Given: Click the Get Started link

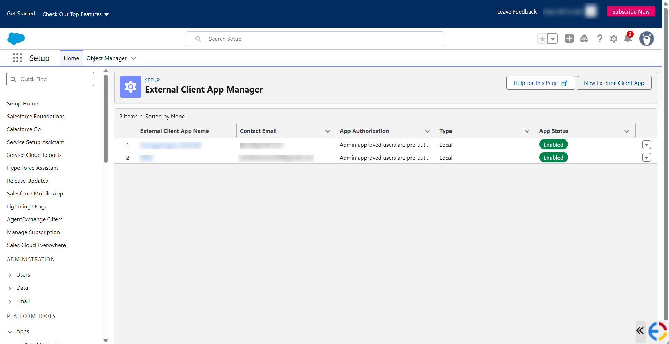Looking at the screenshot, I should click(21, 13).
